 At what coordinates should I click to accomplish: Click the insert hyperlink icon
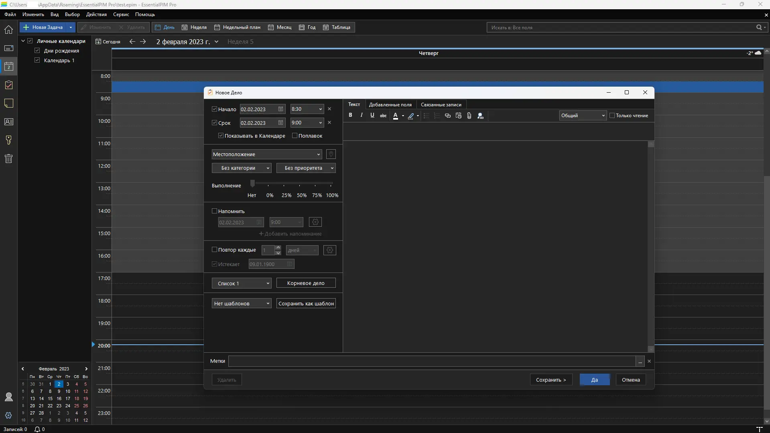[448, 116]
